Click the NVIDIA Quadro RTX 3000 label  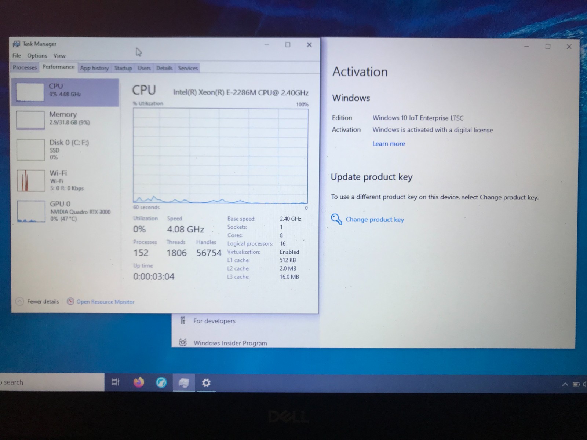pos(80,212)
